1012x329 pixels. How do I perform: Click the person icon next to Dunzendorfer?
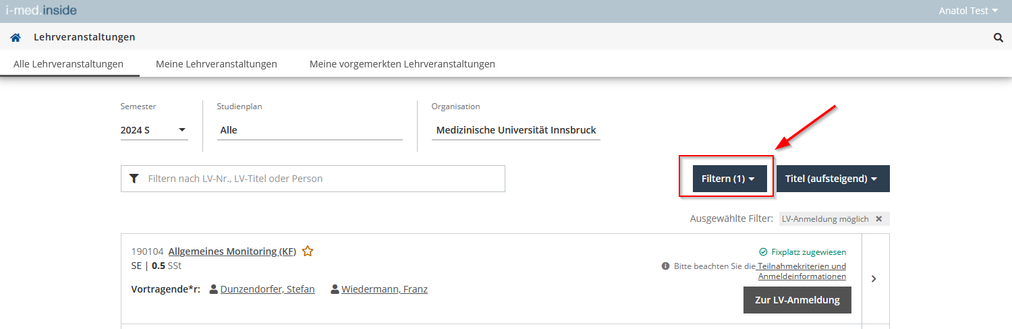214,289
